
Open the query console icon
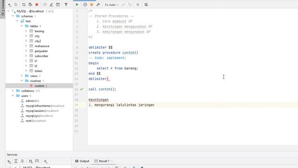click(x=58, y=5)
